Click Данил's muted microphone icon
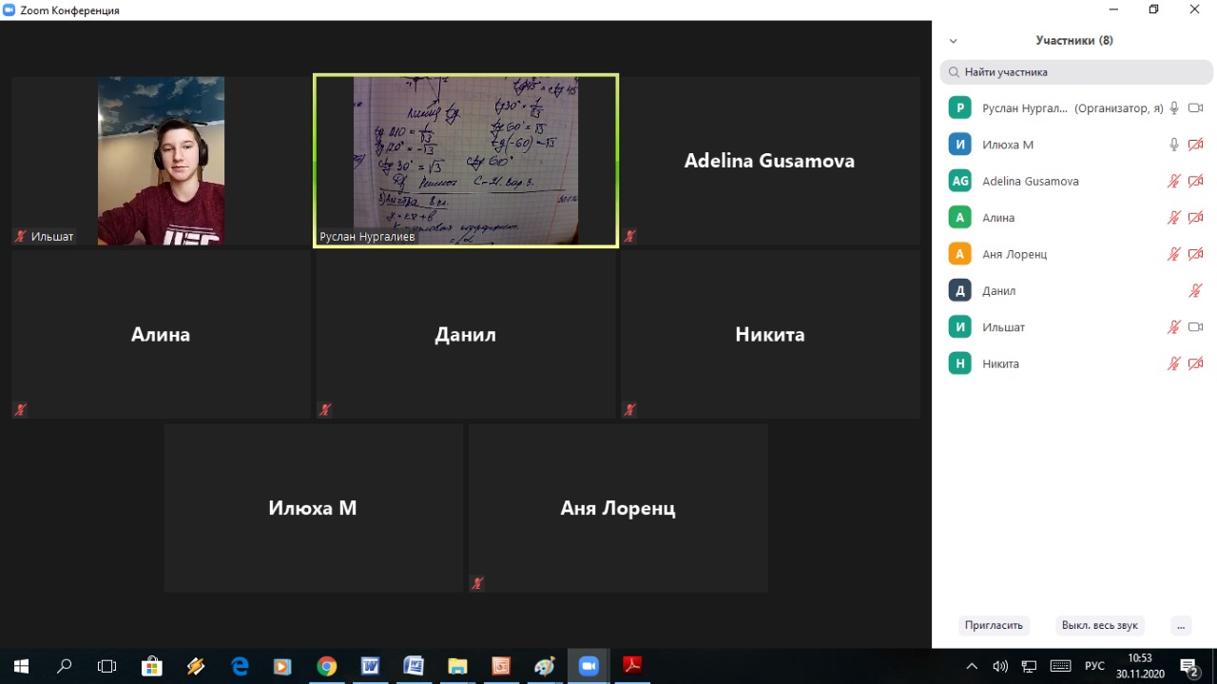The image size is (1217, 684). click(1196, 291)
